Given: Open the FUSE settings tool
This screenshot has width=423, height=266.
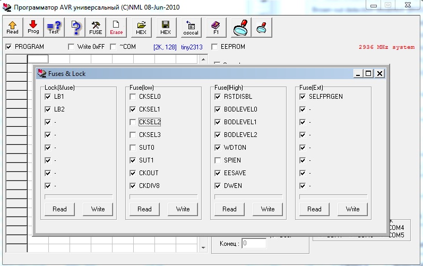Looking at the screenshot, I should (x=96, y=27).
